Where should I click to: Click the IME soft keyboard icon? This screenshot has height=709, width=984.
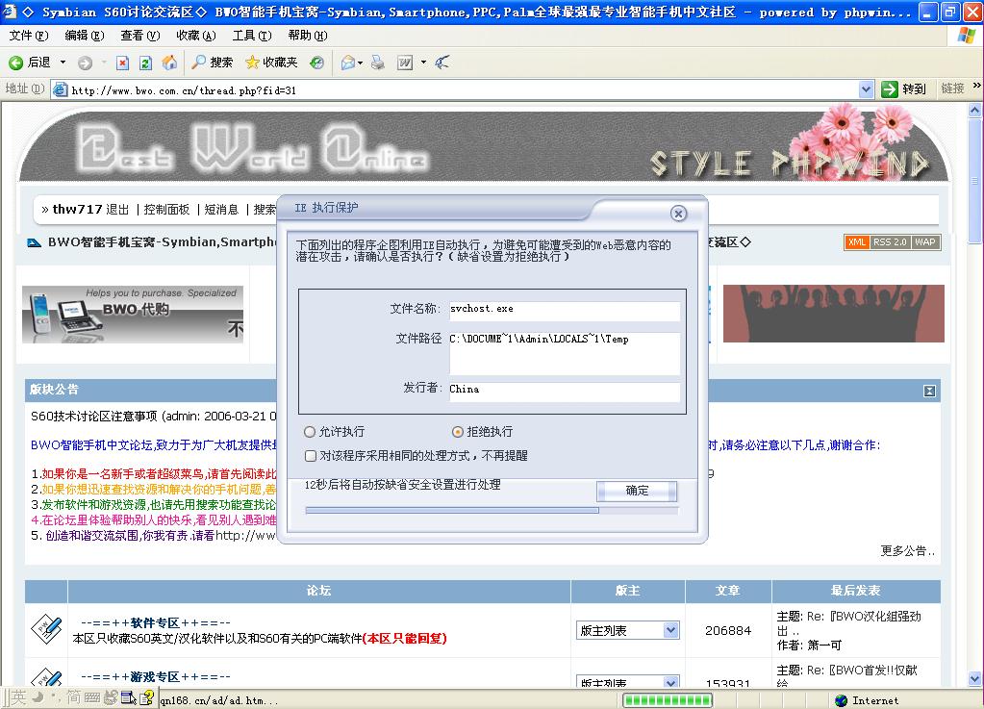pos(92,697)
